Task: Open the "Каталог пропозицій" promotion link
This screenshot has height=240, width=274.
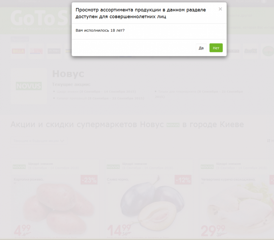Action: tap(72, 98)
